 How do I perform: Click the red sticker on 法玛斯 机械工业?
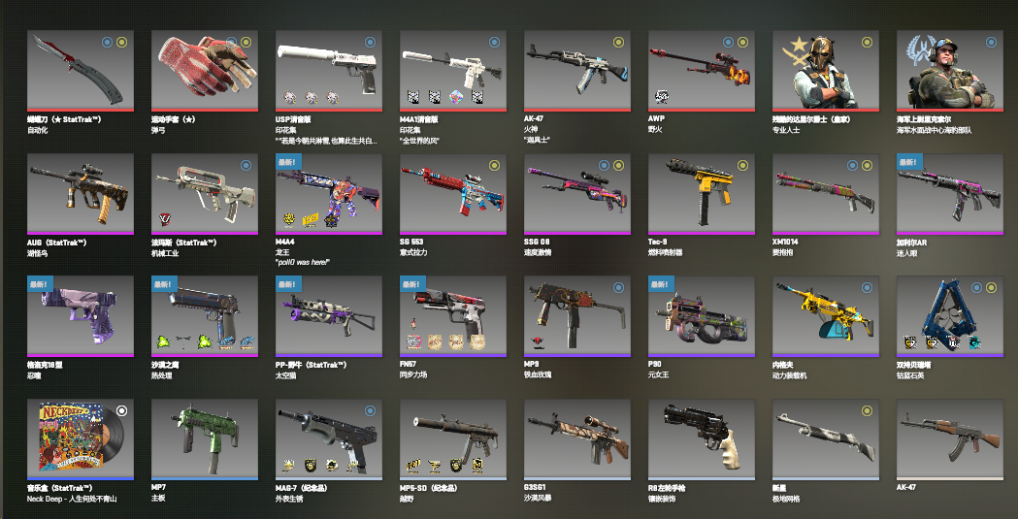(166, 218)
